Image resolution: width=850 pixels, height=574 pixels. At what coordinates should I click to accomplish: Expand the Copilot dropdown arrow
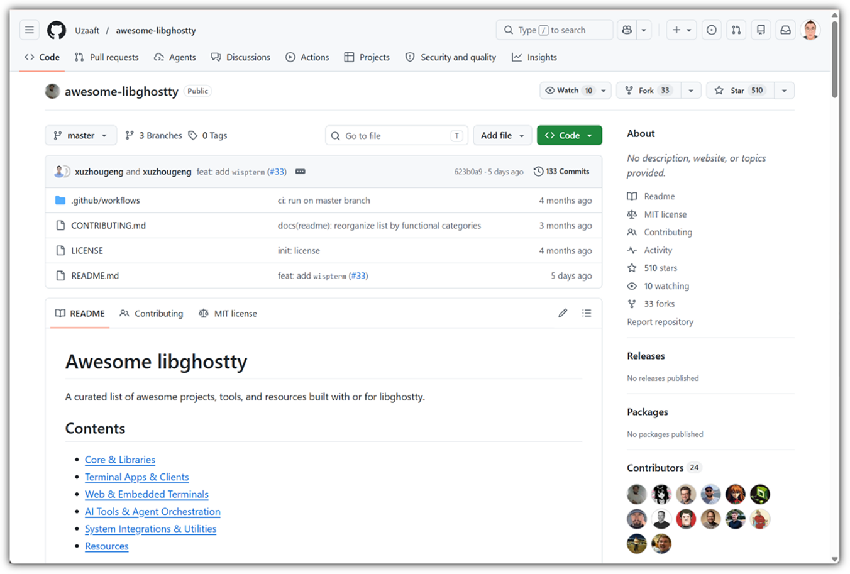click(644, 30)
